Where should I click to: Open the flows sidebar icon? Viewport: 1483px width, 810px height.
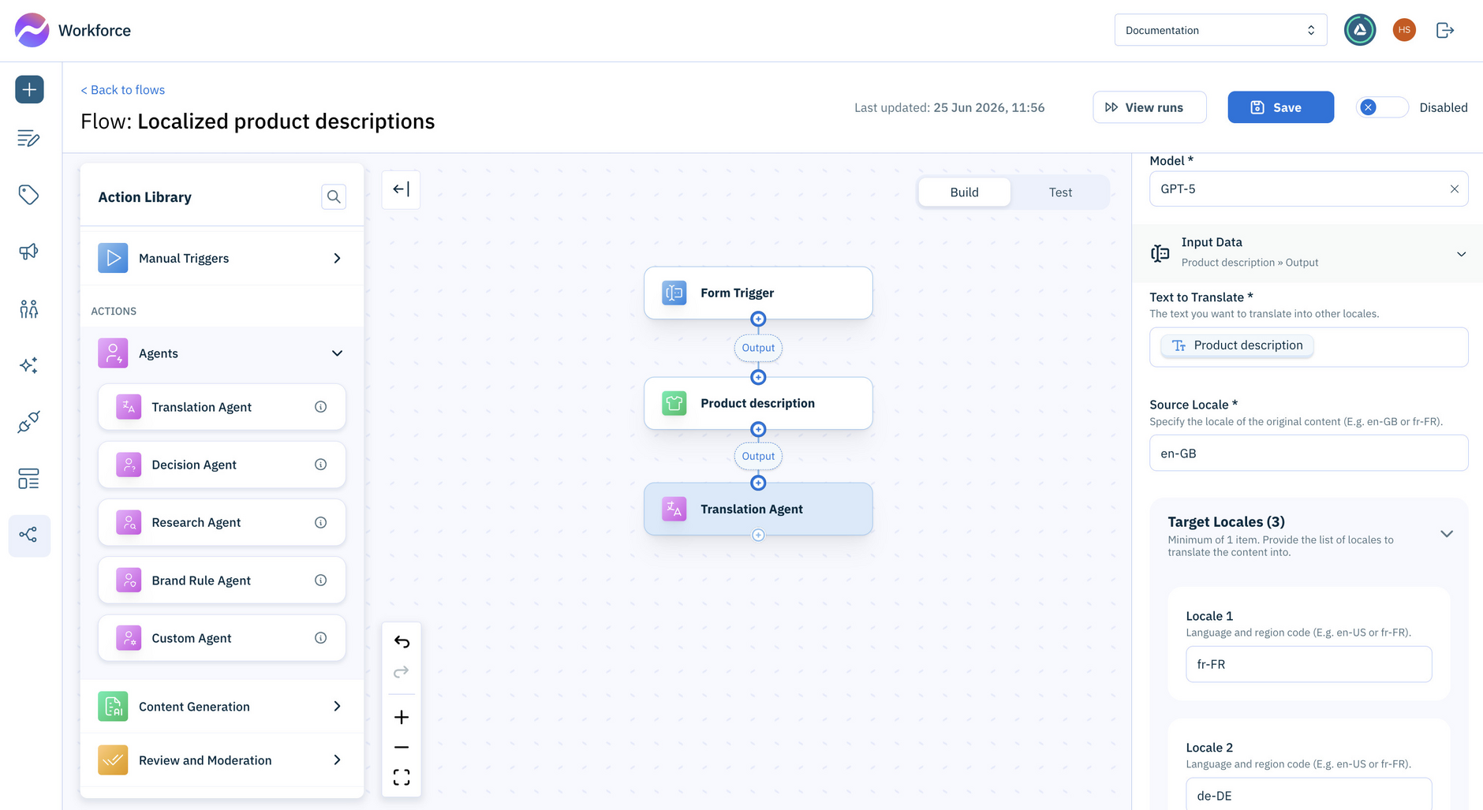29,536
